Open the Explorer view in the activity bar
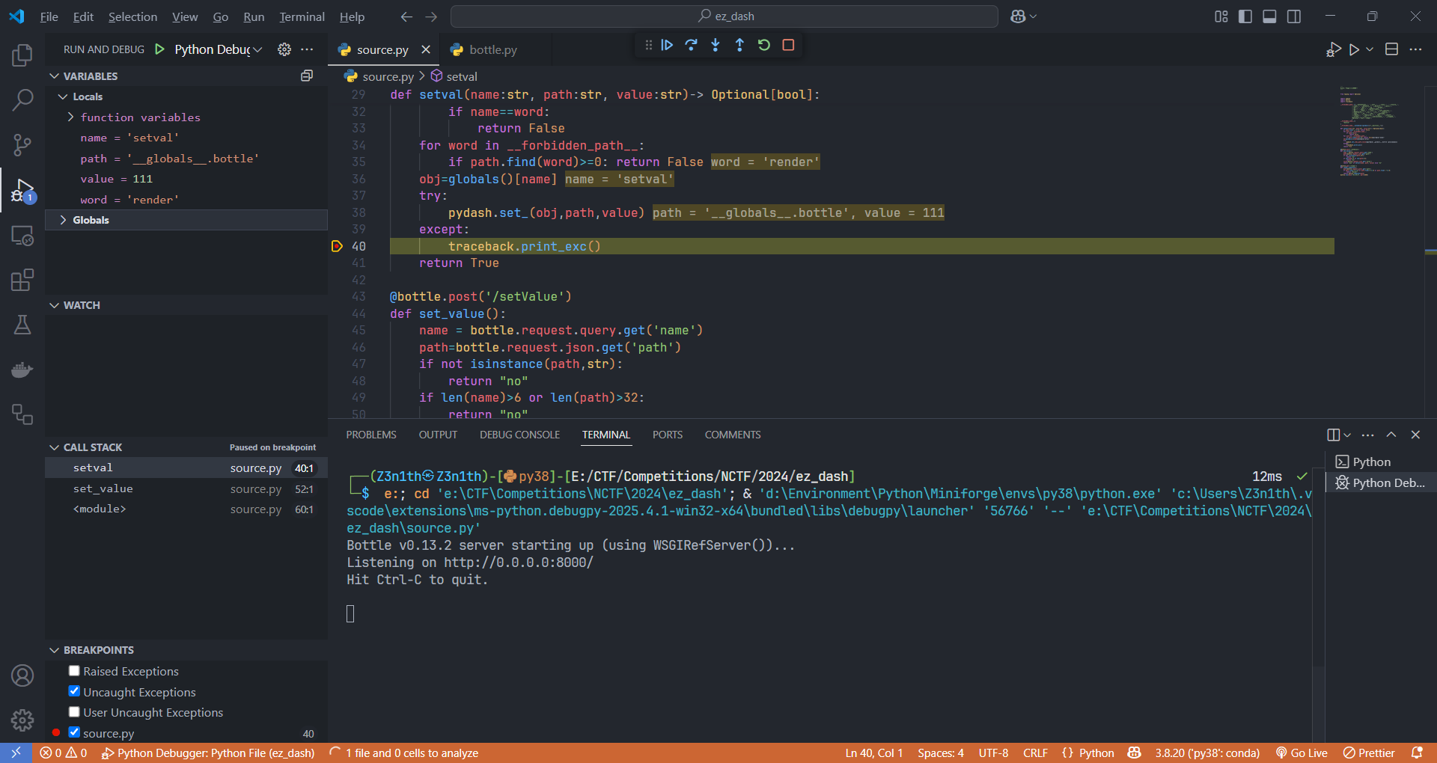 22,55
